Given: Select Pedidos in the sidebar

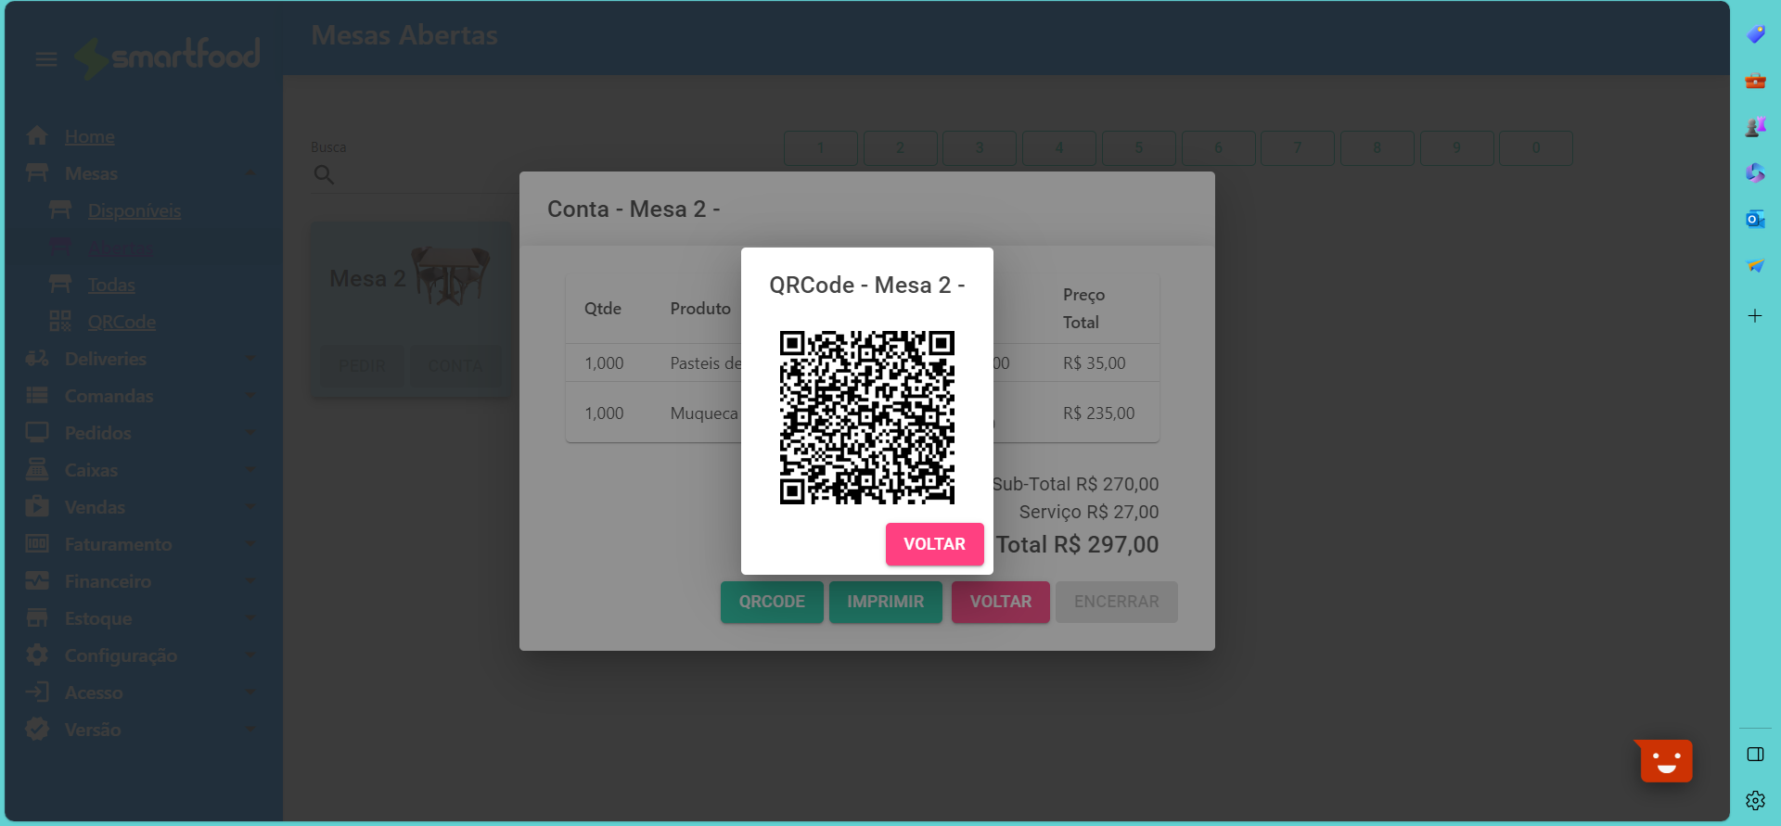Looking at the screenshot, I should coord(97,433).
